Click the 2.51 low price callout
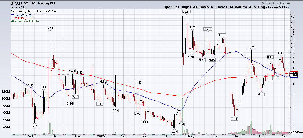This screenshot has width=303, height=138. click(x=235, y=119)
